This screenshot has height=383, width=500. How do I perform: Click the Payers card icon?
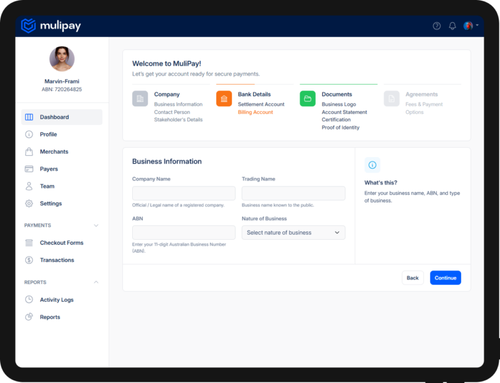[29, 169]
